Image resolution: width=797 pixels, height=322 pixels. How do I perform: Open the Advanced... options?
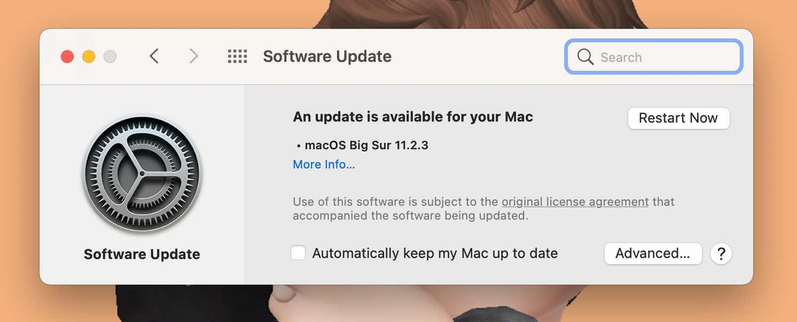click(653, 254)
